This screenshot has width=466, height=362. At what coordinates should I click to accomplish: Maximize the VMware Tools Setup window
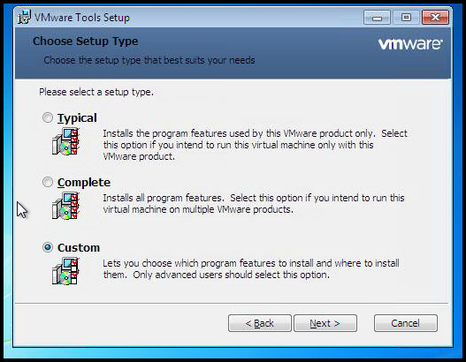406,18
